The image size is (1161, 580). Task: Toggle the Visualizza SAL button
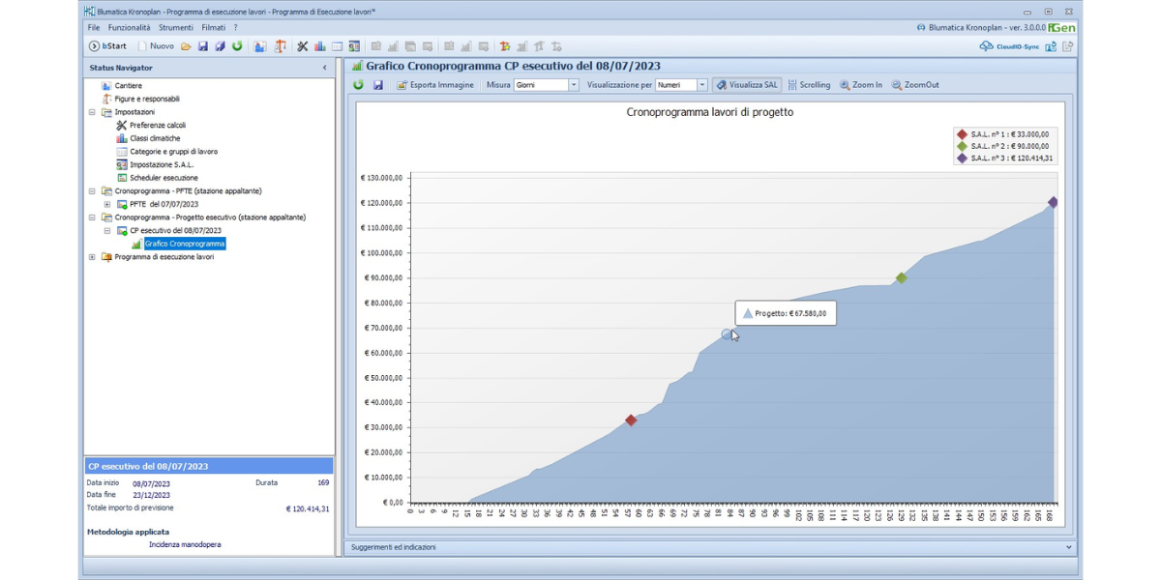point(747,85)
